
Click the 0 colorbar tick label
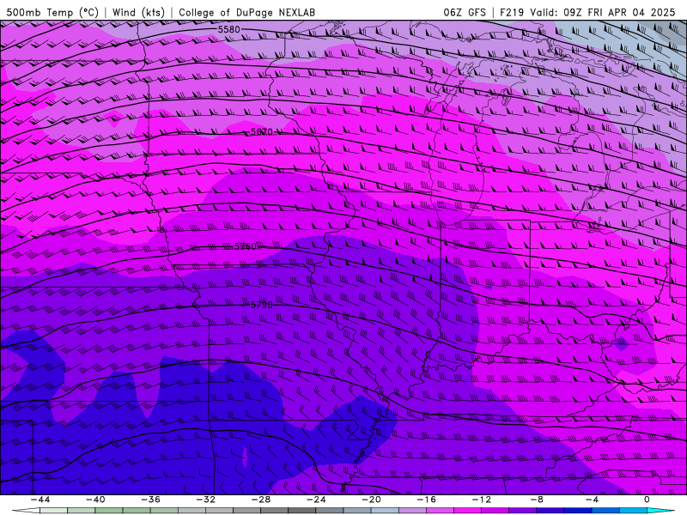coord(647,500)
